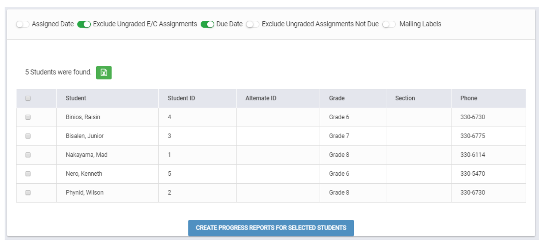Viewport: 546px width, 245px height.
Task: Disable Exclude Ungraded E/C Assignments toggle
Action: pyautogui.click(x=84, y=24)
